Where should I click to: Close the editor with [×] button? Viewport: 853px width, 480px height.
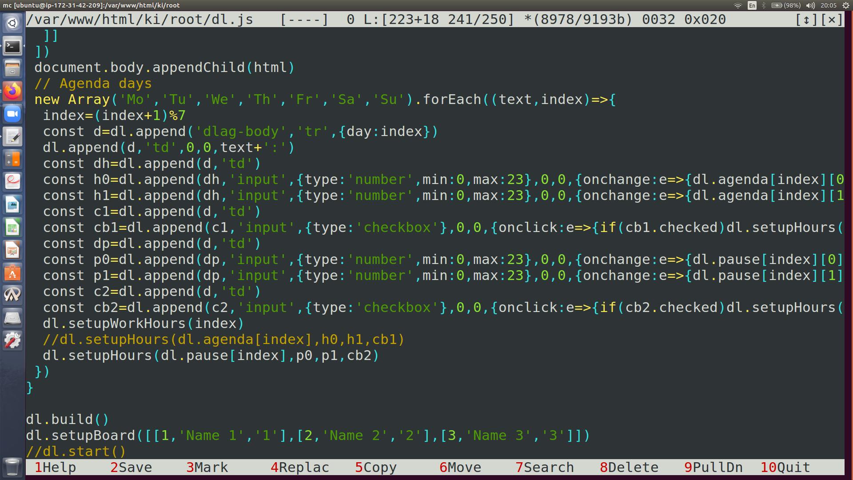[832, 20]
